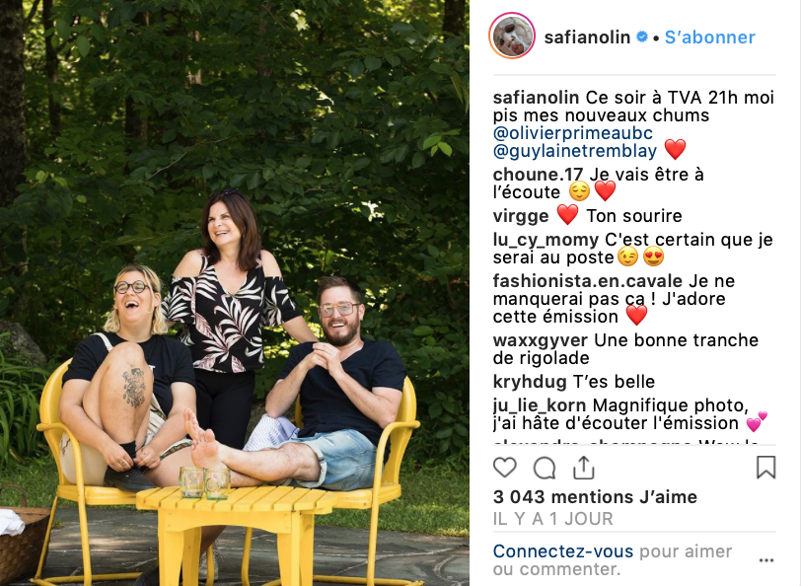Open lu_cy_momy's profile from the comments
Image resolution: width=801 pixels, height=586 pixels.
pyautogui.click(x=546, y=239)
